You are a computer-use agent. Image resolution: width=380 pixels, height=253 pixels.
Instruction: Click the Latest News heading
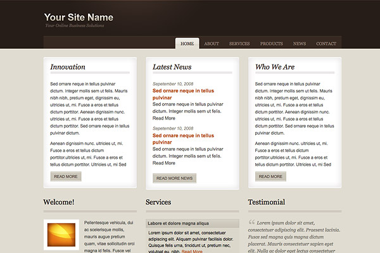point(172,67)
